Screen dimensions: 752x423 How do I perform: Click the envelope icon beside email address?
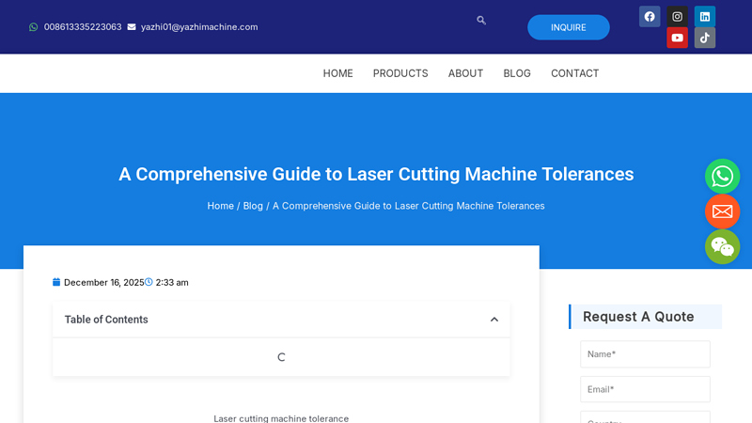[132, 27]
